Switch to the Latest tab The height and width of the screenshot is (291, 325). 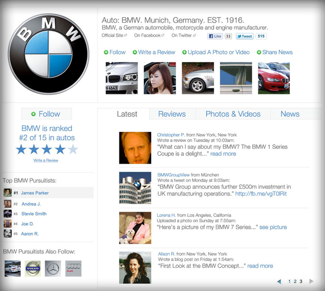[127, 114]
